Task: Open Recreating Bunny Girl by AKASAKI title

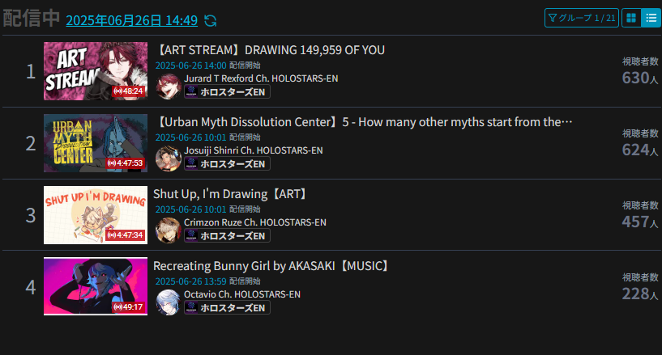Action: [271, 266]
